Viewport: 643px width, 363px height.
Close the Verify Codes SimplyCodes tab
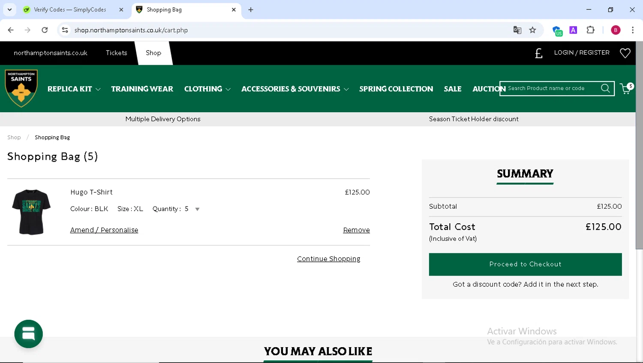(x=121, y=9)
